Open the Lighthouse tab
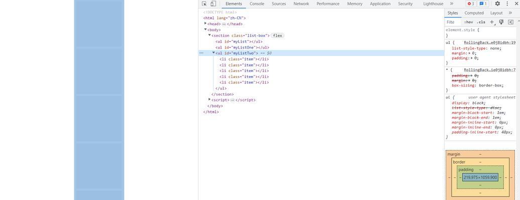Viewport: 520px width, 200px height. 433,3
